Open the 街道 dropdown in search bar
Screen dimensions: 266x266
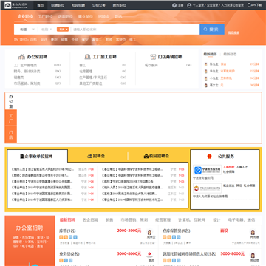tap(27, 30)
